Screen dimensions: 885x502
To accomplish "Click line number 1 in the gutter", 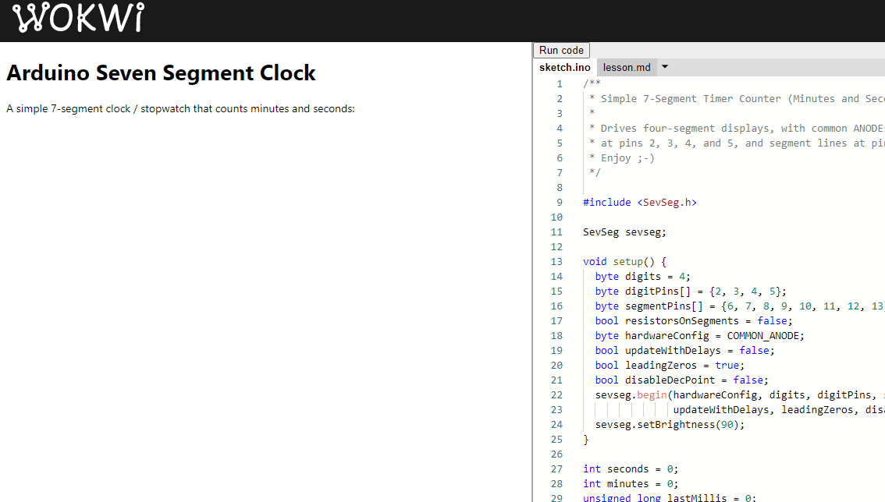I will click(560, 83).
